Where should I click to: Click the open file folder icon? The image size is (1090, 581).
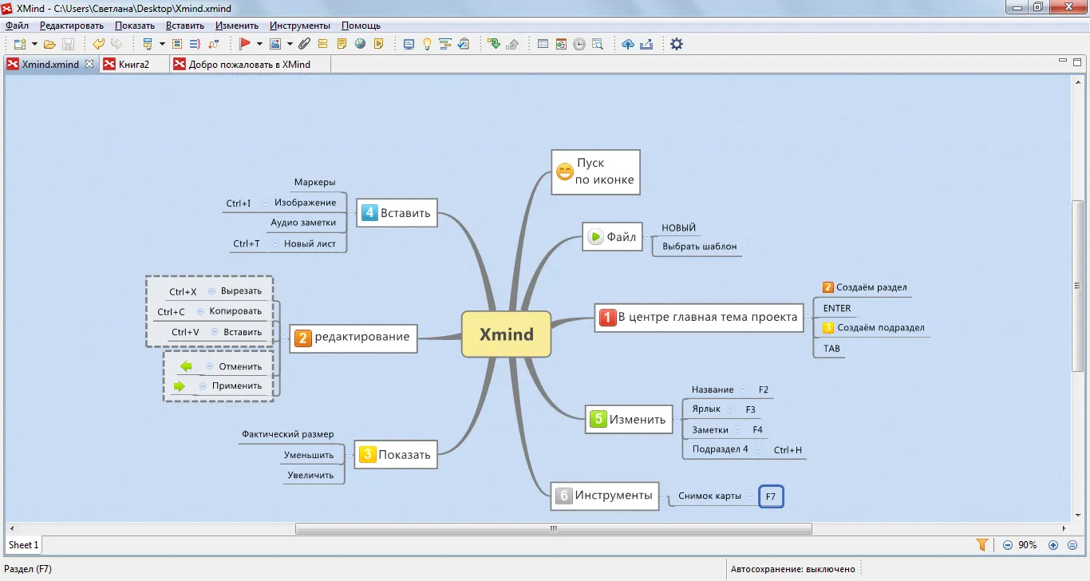click(x=49, y=45)
